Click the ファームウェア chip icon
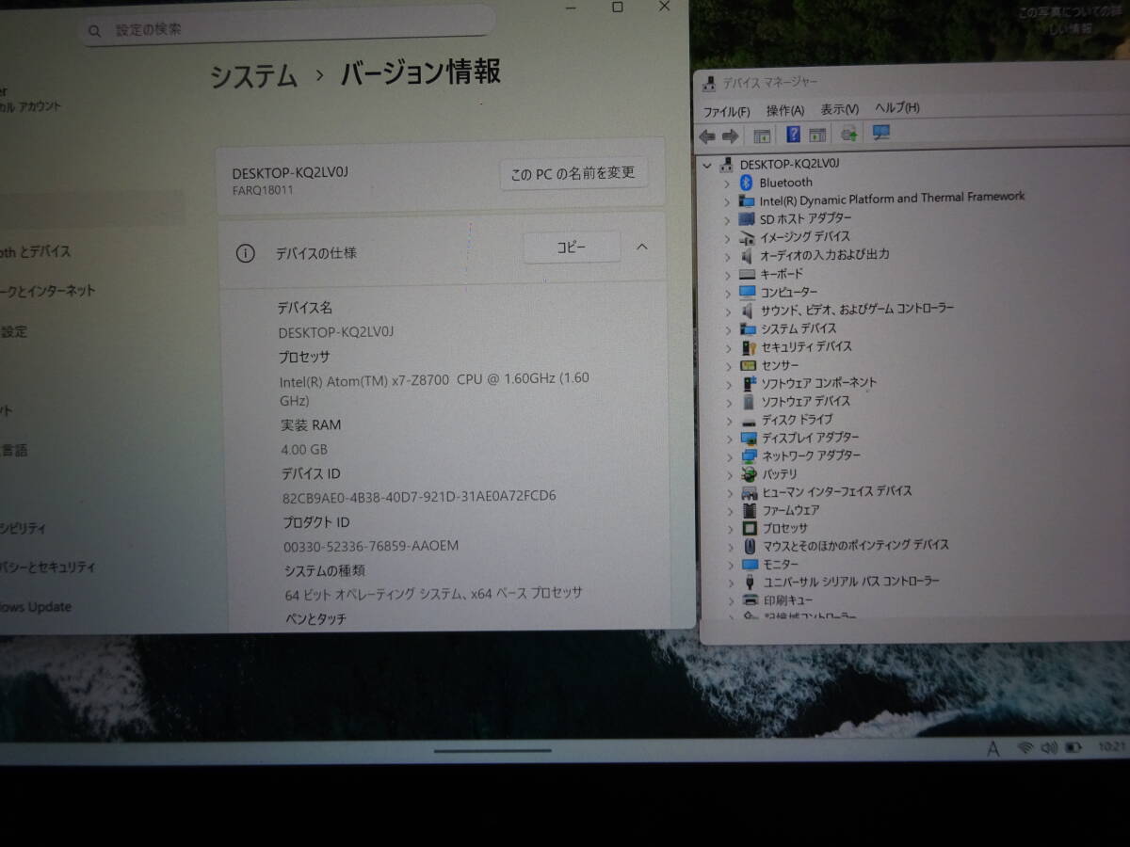The image size is (1130, 847). click(x=750, y=510)
